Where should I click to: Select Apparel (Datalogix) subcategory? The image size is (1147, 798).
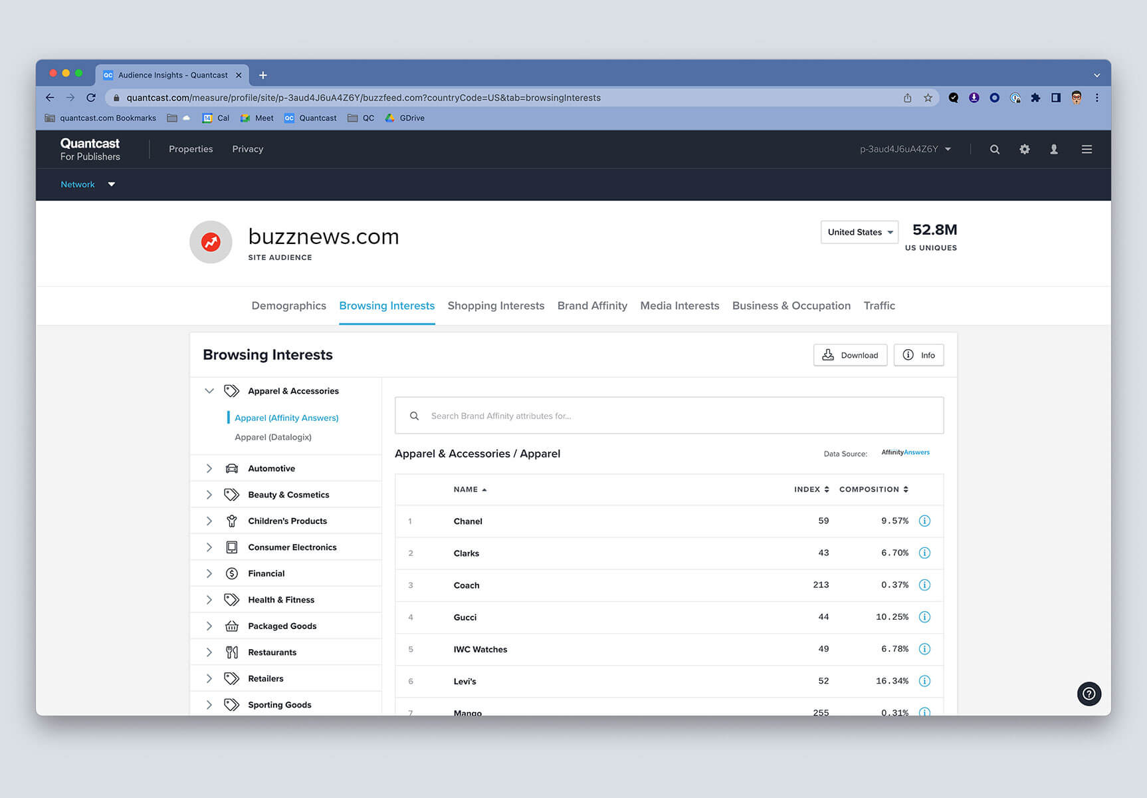(x=273, y=437)
